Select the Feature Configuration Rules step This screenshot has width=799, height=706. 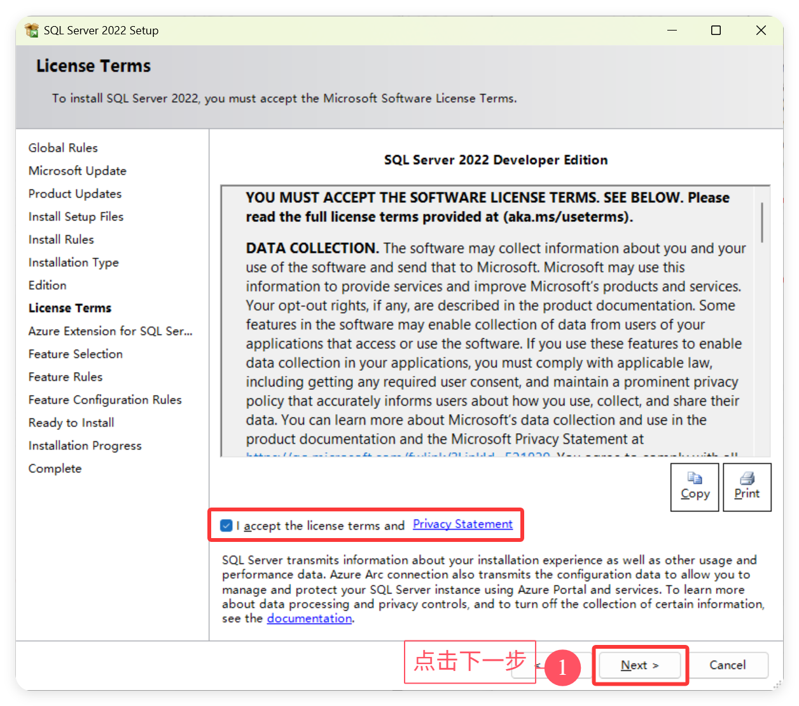pyautogui.click(x=105, y=399)
